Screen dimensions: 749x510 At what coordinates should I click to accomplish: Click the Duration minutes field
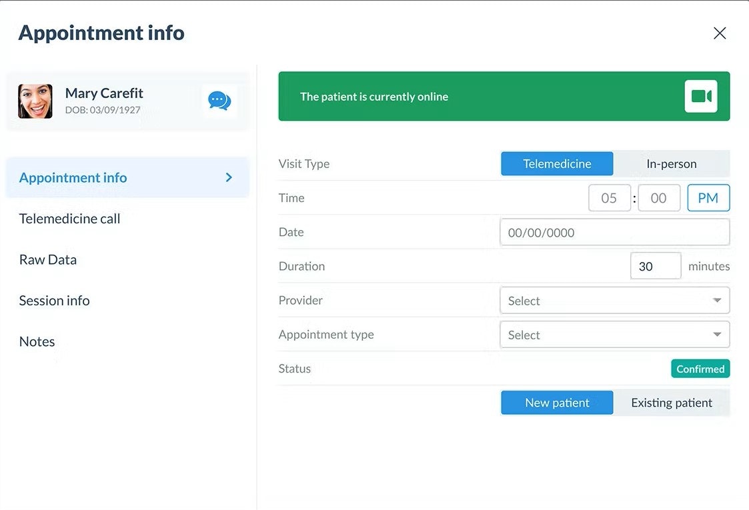click(x=656, y=265)
